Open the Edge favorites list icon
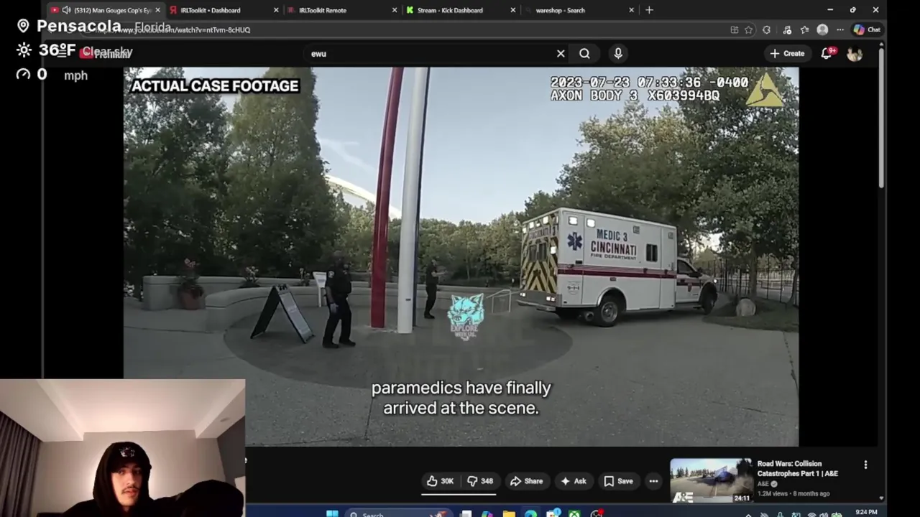The image size is (920, 517). (804, 29)
